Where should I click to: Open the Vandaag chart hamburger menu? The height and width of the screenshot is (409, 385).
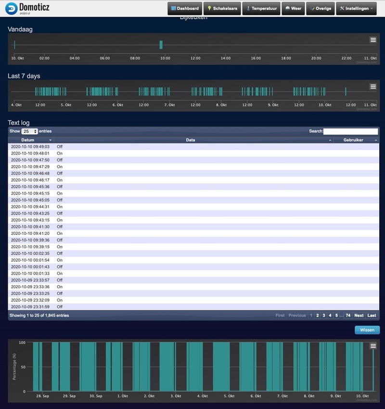coord(373,40)
